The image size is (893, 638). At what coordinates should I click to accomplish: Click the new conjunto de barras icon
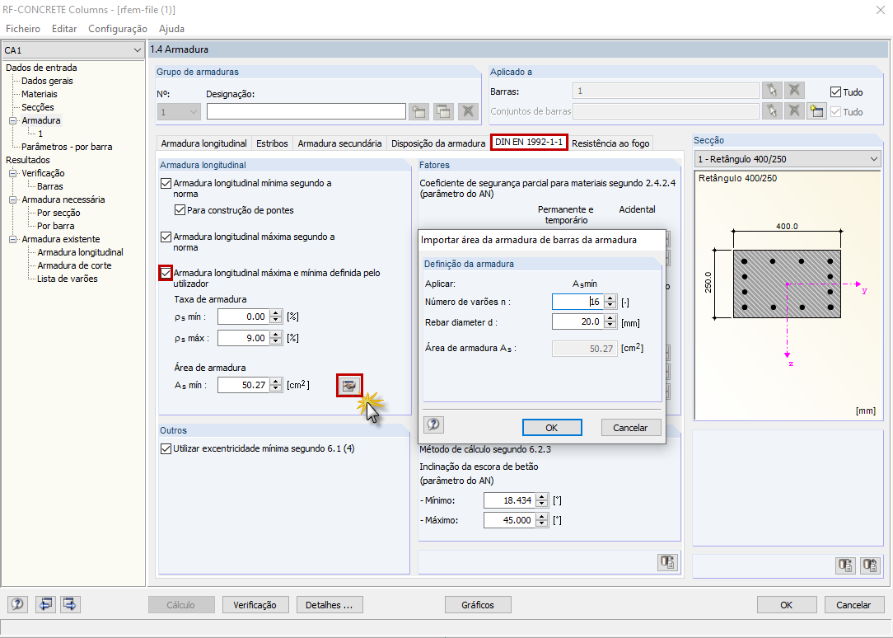(x=816, y=111)
